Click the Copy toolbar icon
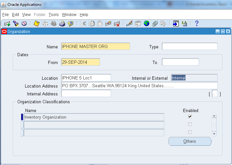The image size is (232, 165). coord(91,24)
